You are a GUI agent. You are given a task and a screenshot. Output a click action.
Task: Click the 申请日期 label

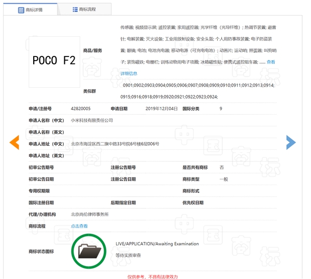(x=119, y=109)
